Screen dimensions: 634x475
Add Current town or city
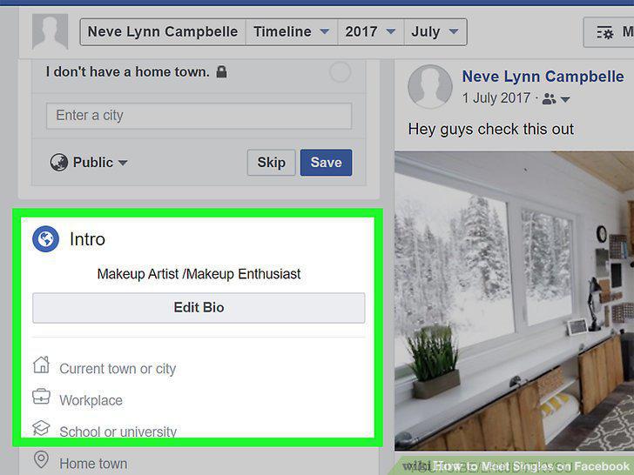tap(118, 369)
